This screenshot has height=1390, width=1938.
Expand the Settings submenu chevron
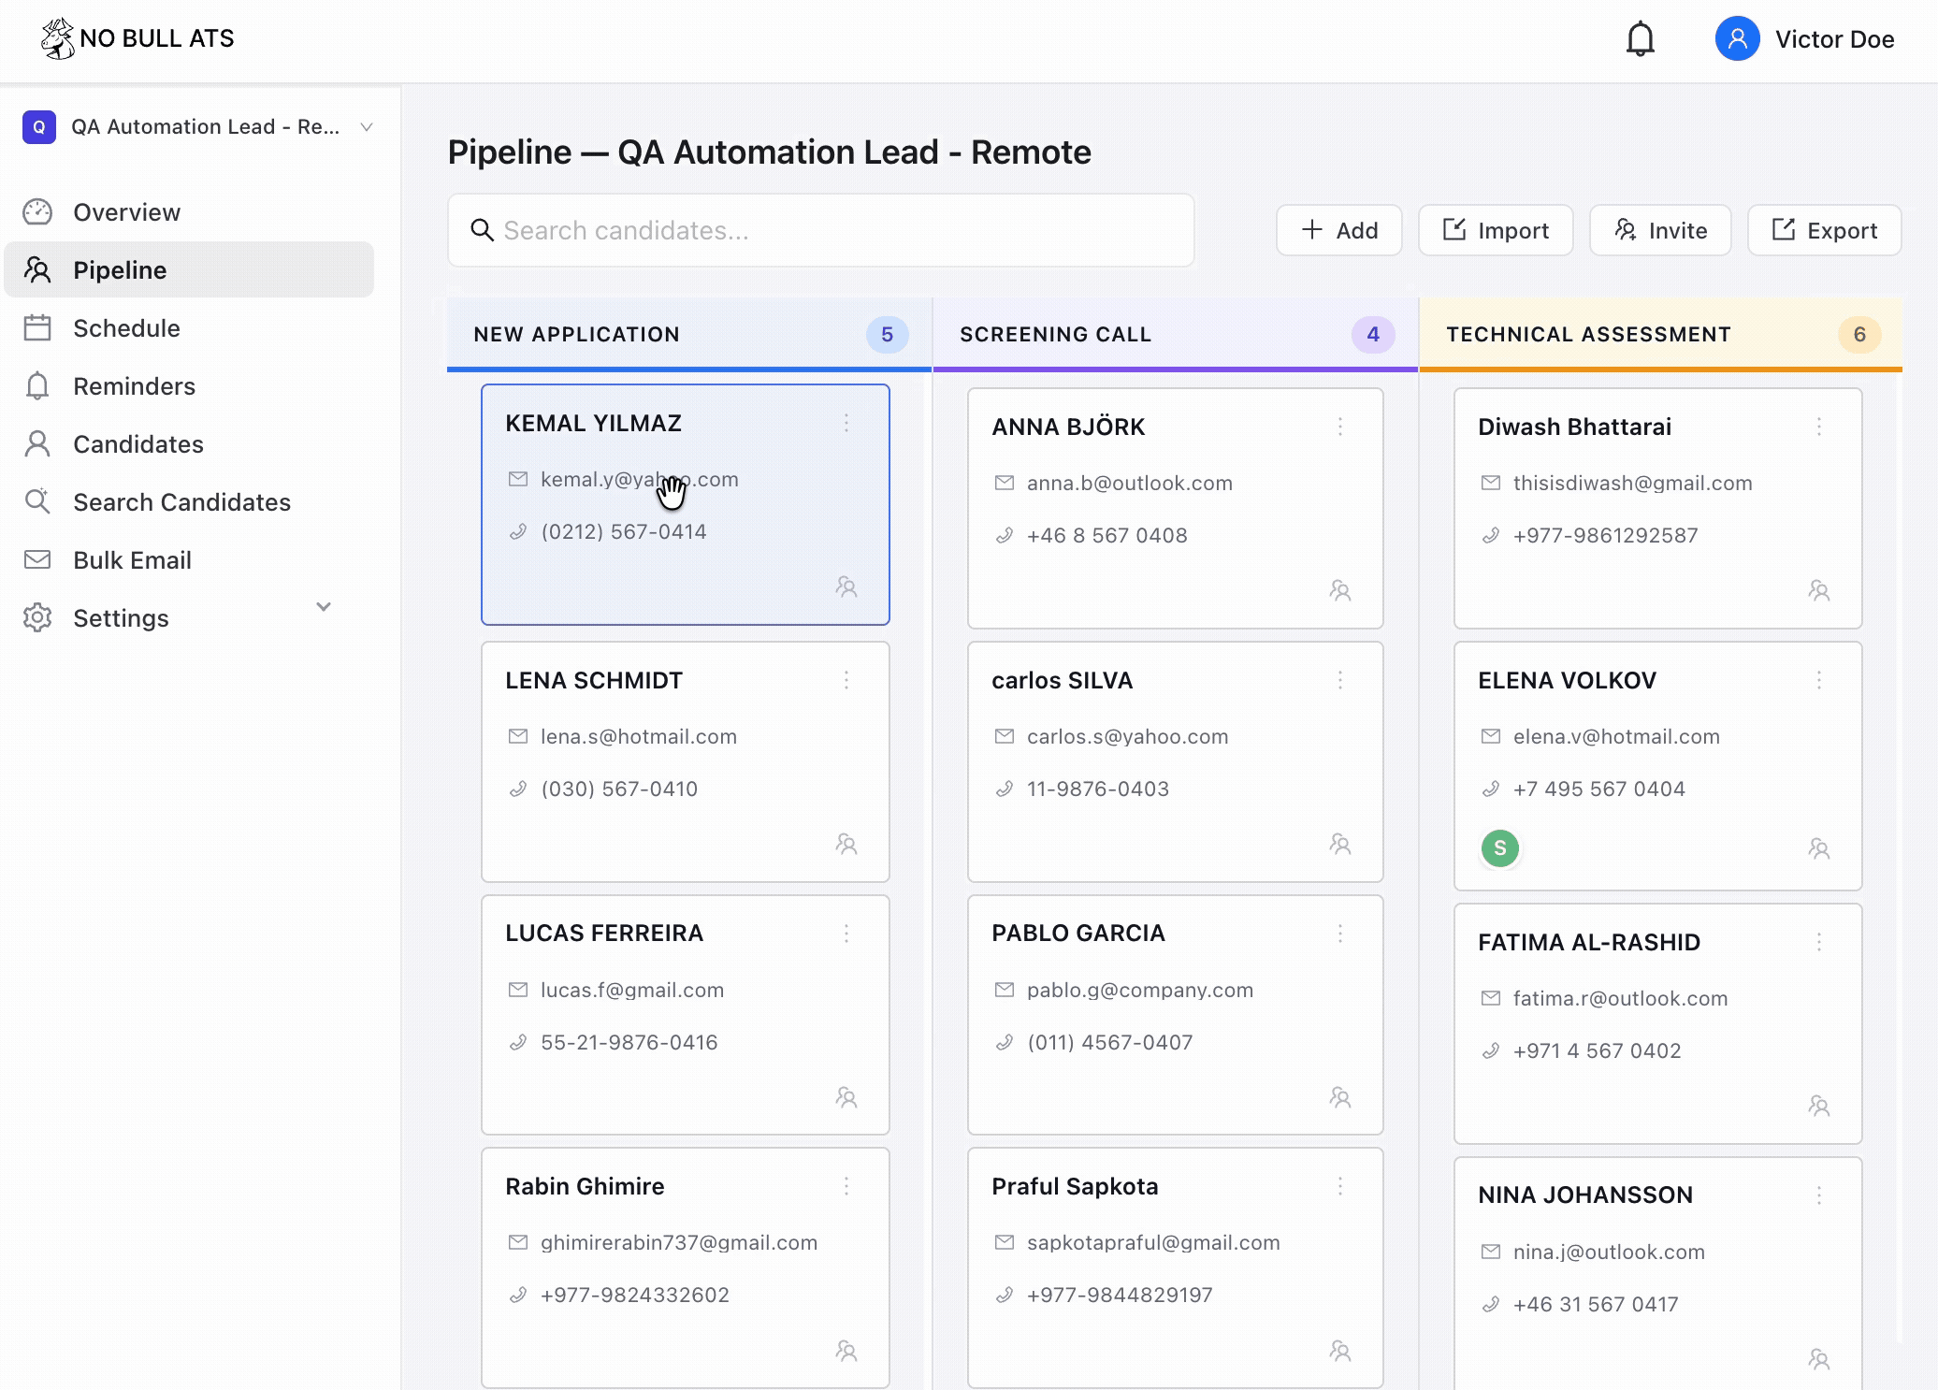pos(324,607)
